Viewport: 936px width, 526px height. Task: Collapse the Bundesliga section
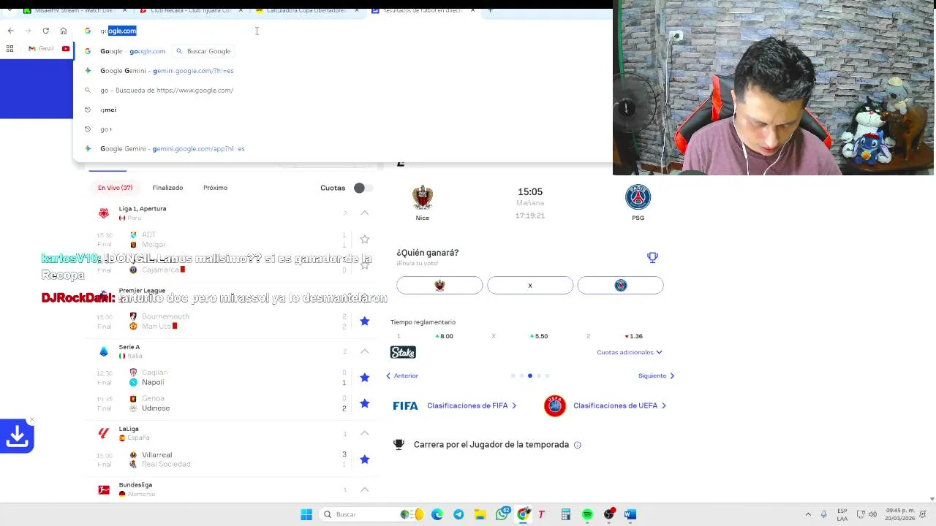pos(364,489)
